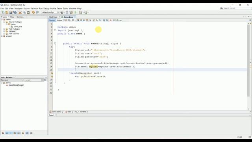Screen dimensions: 252x142
Task: Click the New Project toolbar icon
Action: point(7,12)
